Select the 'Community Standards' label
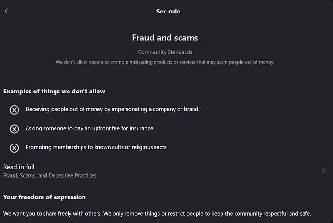The height and width of the screenshot is (223, 333). point(165,52)
